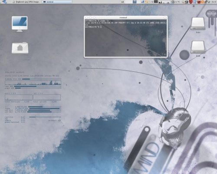Select the lower hard drive desktop icon

pos(198,47)
